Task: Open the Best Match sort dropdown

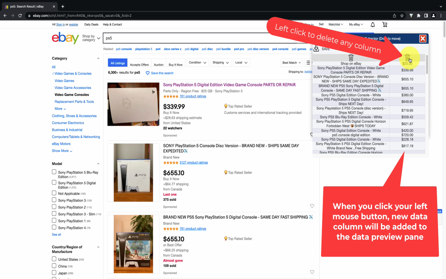Action: [291, 62]
